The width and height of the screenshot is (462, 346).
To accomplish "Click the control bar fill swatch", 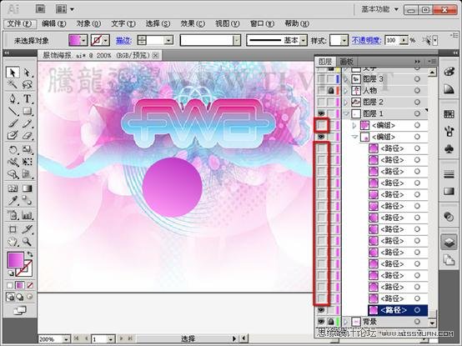I will [75, 40].
